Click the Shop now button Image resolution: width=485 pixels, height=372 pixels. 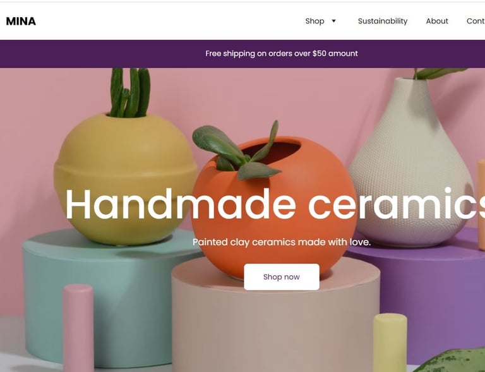click(x=282, y=277)
